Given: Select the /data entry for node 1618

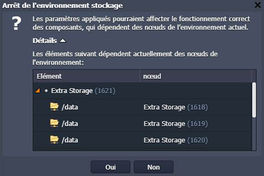Looking at the screenshot, I should [70, 107].
